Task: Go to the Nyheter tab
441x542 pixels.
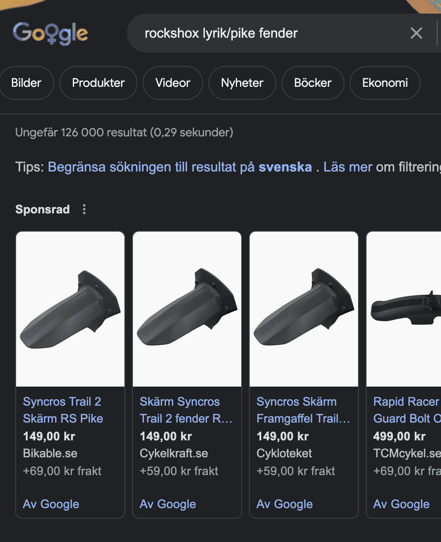Action: pyautogui.click(x=242, y=83)
